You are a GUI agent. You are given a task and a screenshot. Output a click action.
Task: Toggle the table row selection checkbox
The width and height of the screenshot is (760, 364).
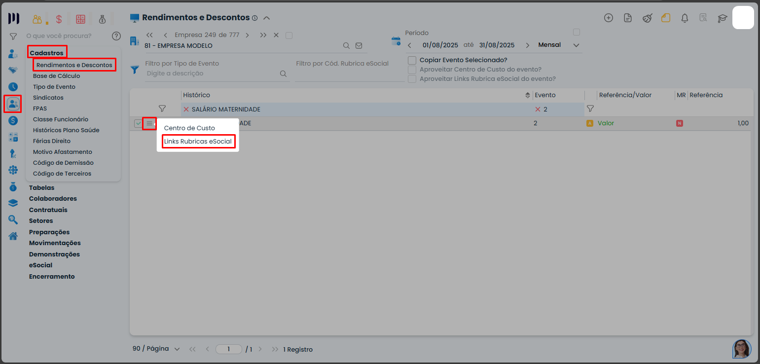point(138,123)
